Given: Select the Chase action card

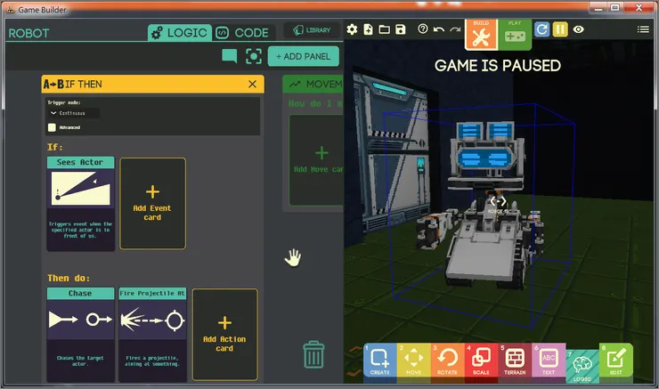Looking at the screenshot, I should click(80, 334).
